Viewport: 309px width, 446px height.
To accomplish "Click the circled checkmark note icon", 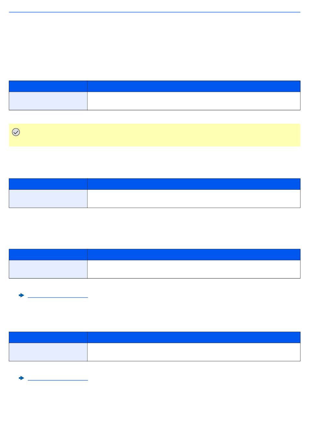I will [x=16, y=132].
